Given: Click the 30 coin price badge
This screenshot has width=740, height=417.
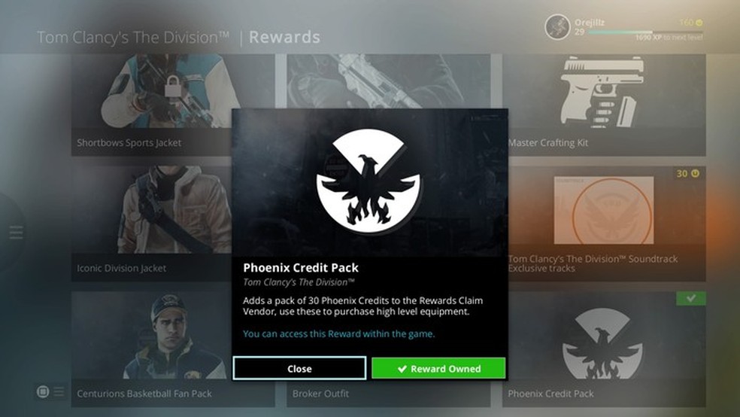Looking at the screenshot, I should (x=688, y=173).
